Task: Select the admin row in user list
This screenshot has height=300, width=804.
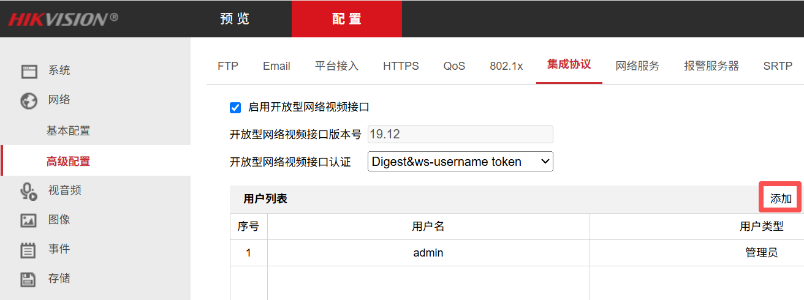Action: point(428,253)
